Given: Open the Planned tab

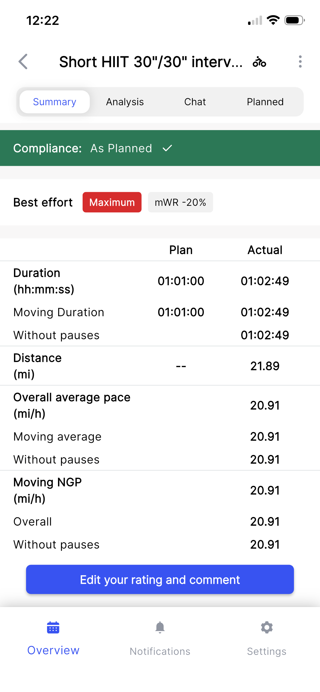Looking at the screenshot, I should 265,102.
